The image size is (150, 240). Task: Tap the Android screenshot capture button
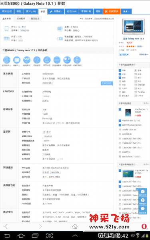click(50, 236)
